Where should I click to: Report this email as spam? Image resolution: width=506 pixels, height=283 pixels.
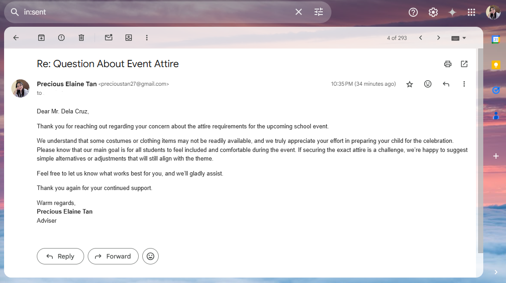point(61,38)
